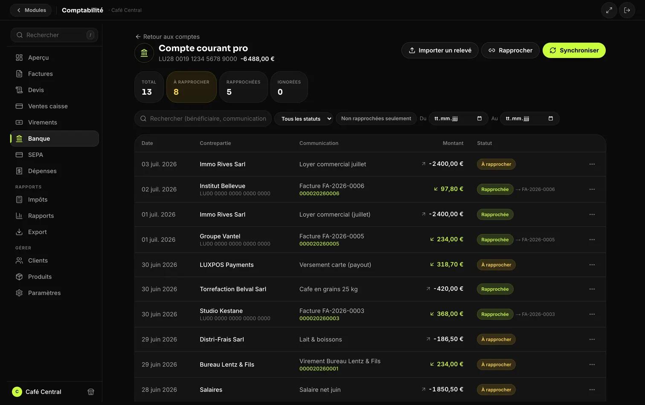Screen dimensions: 645x405
Task: Open Ventes caisse section
Action: tap(55, 106)
